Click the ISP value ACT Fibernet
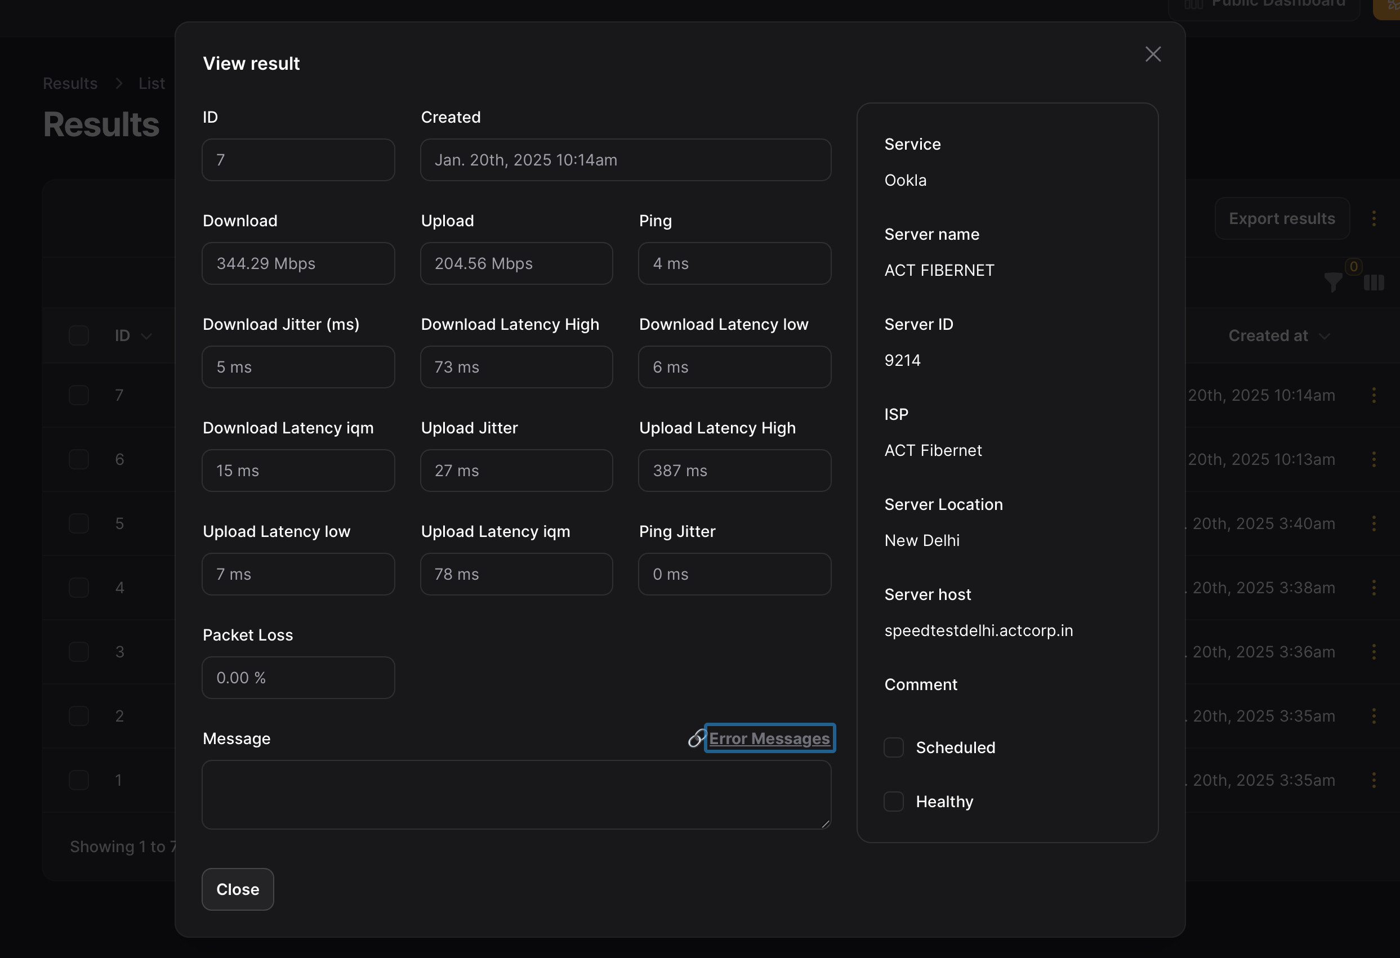 coord(933,450)
